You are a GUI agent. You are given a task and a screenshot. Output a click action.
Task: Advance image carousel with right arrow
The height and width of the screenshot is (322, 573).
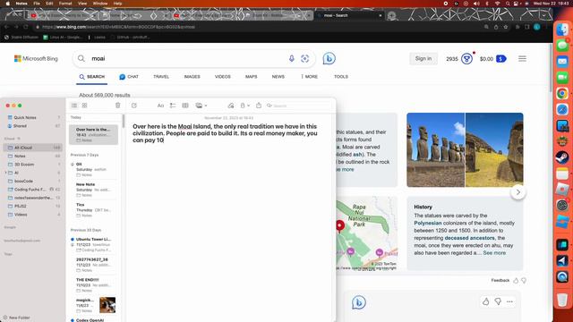[517, 192]
